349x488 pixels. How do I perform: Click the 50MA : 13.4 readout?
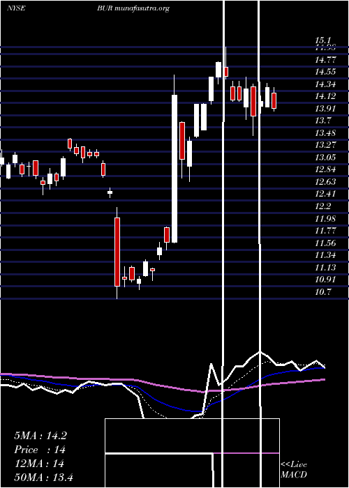click(43, 477)
